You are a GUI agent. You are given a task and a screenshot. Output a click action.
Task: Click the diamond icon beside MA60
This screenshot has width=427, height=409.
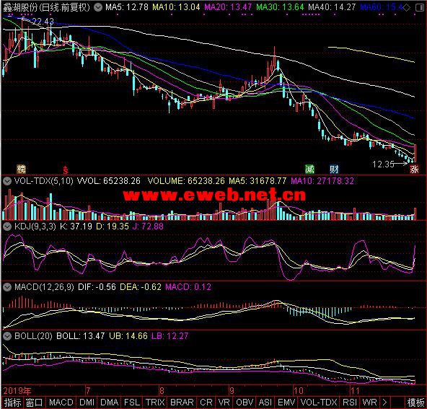pos(406,8)
